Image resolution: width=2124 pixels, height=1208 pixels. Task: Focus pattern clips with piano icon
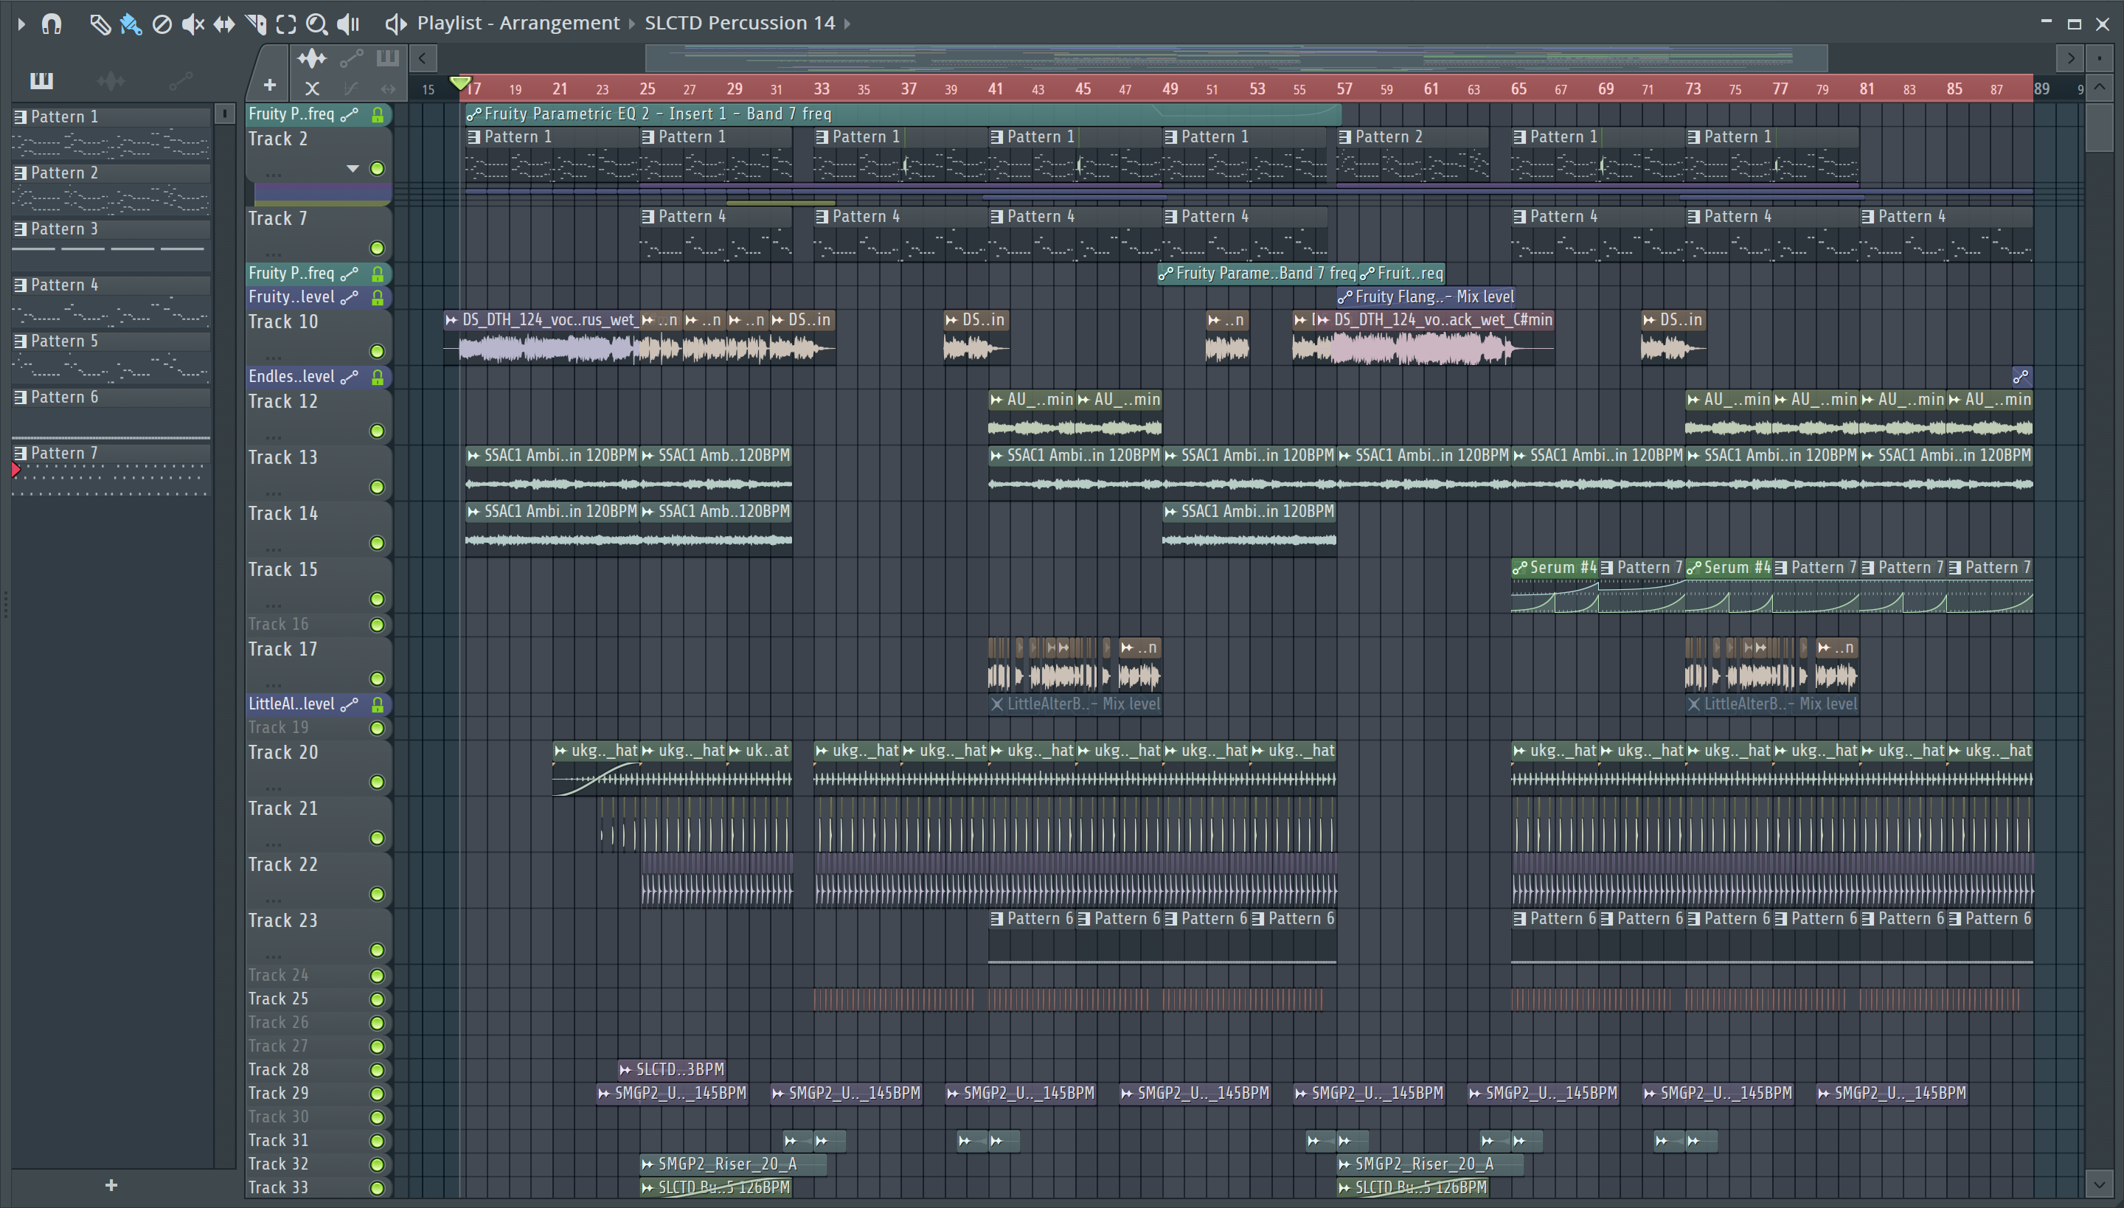pos(387,58)
